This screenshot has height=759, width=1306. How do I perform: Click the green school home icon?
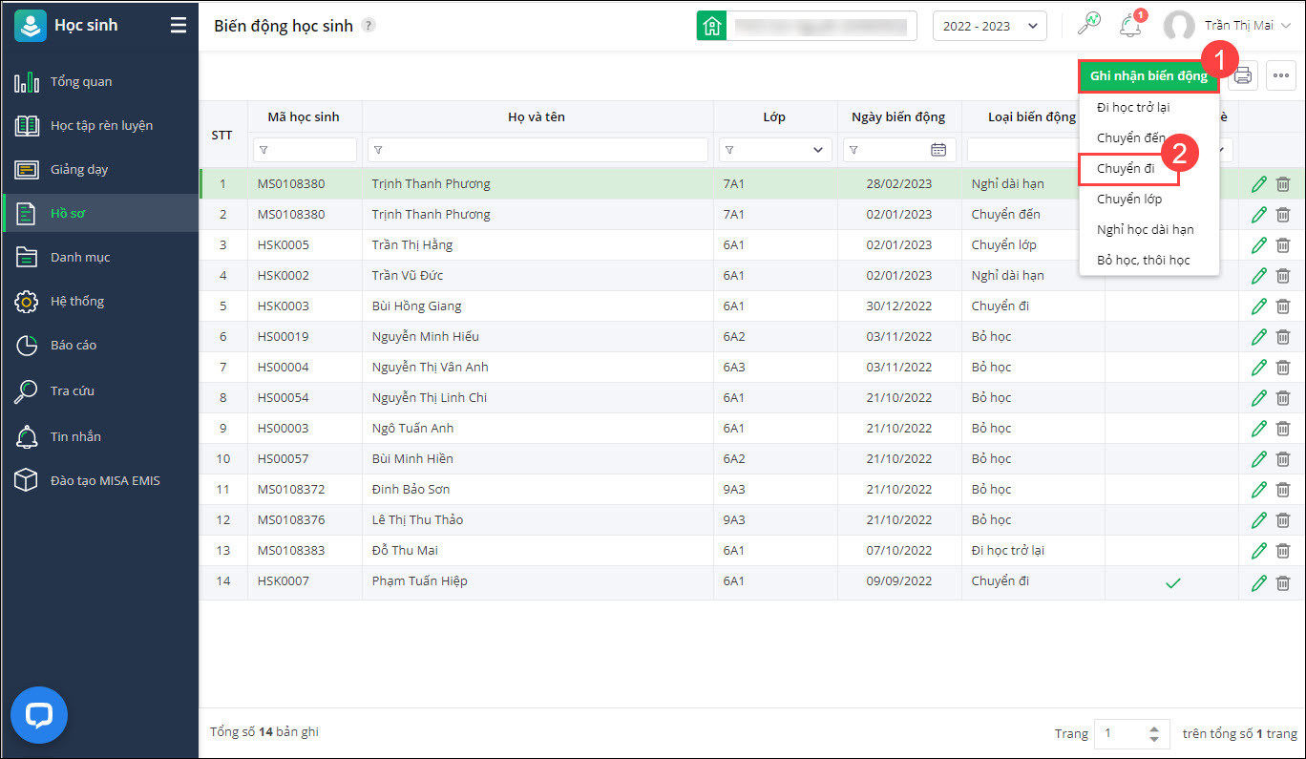coord(711,26)
